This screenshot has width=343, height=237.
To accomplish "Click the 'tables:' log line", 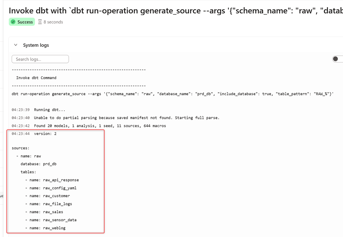I will (28, 172).
